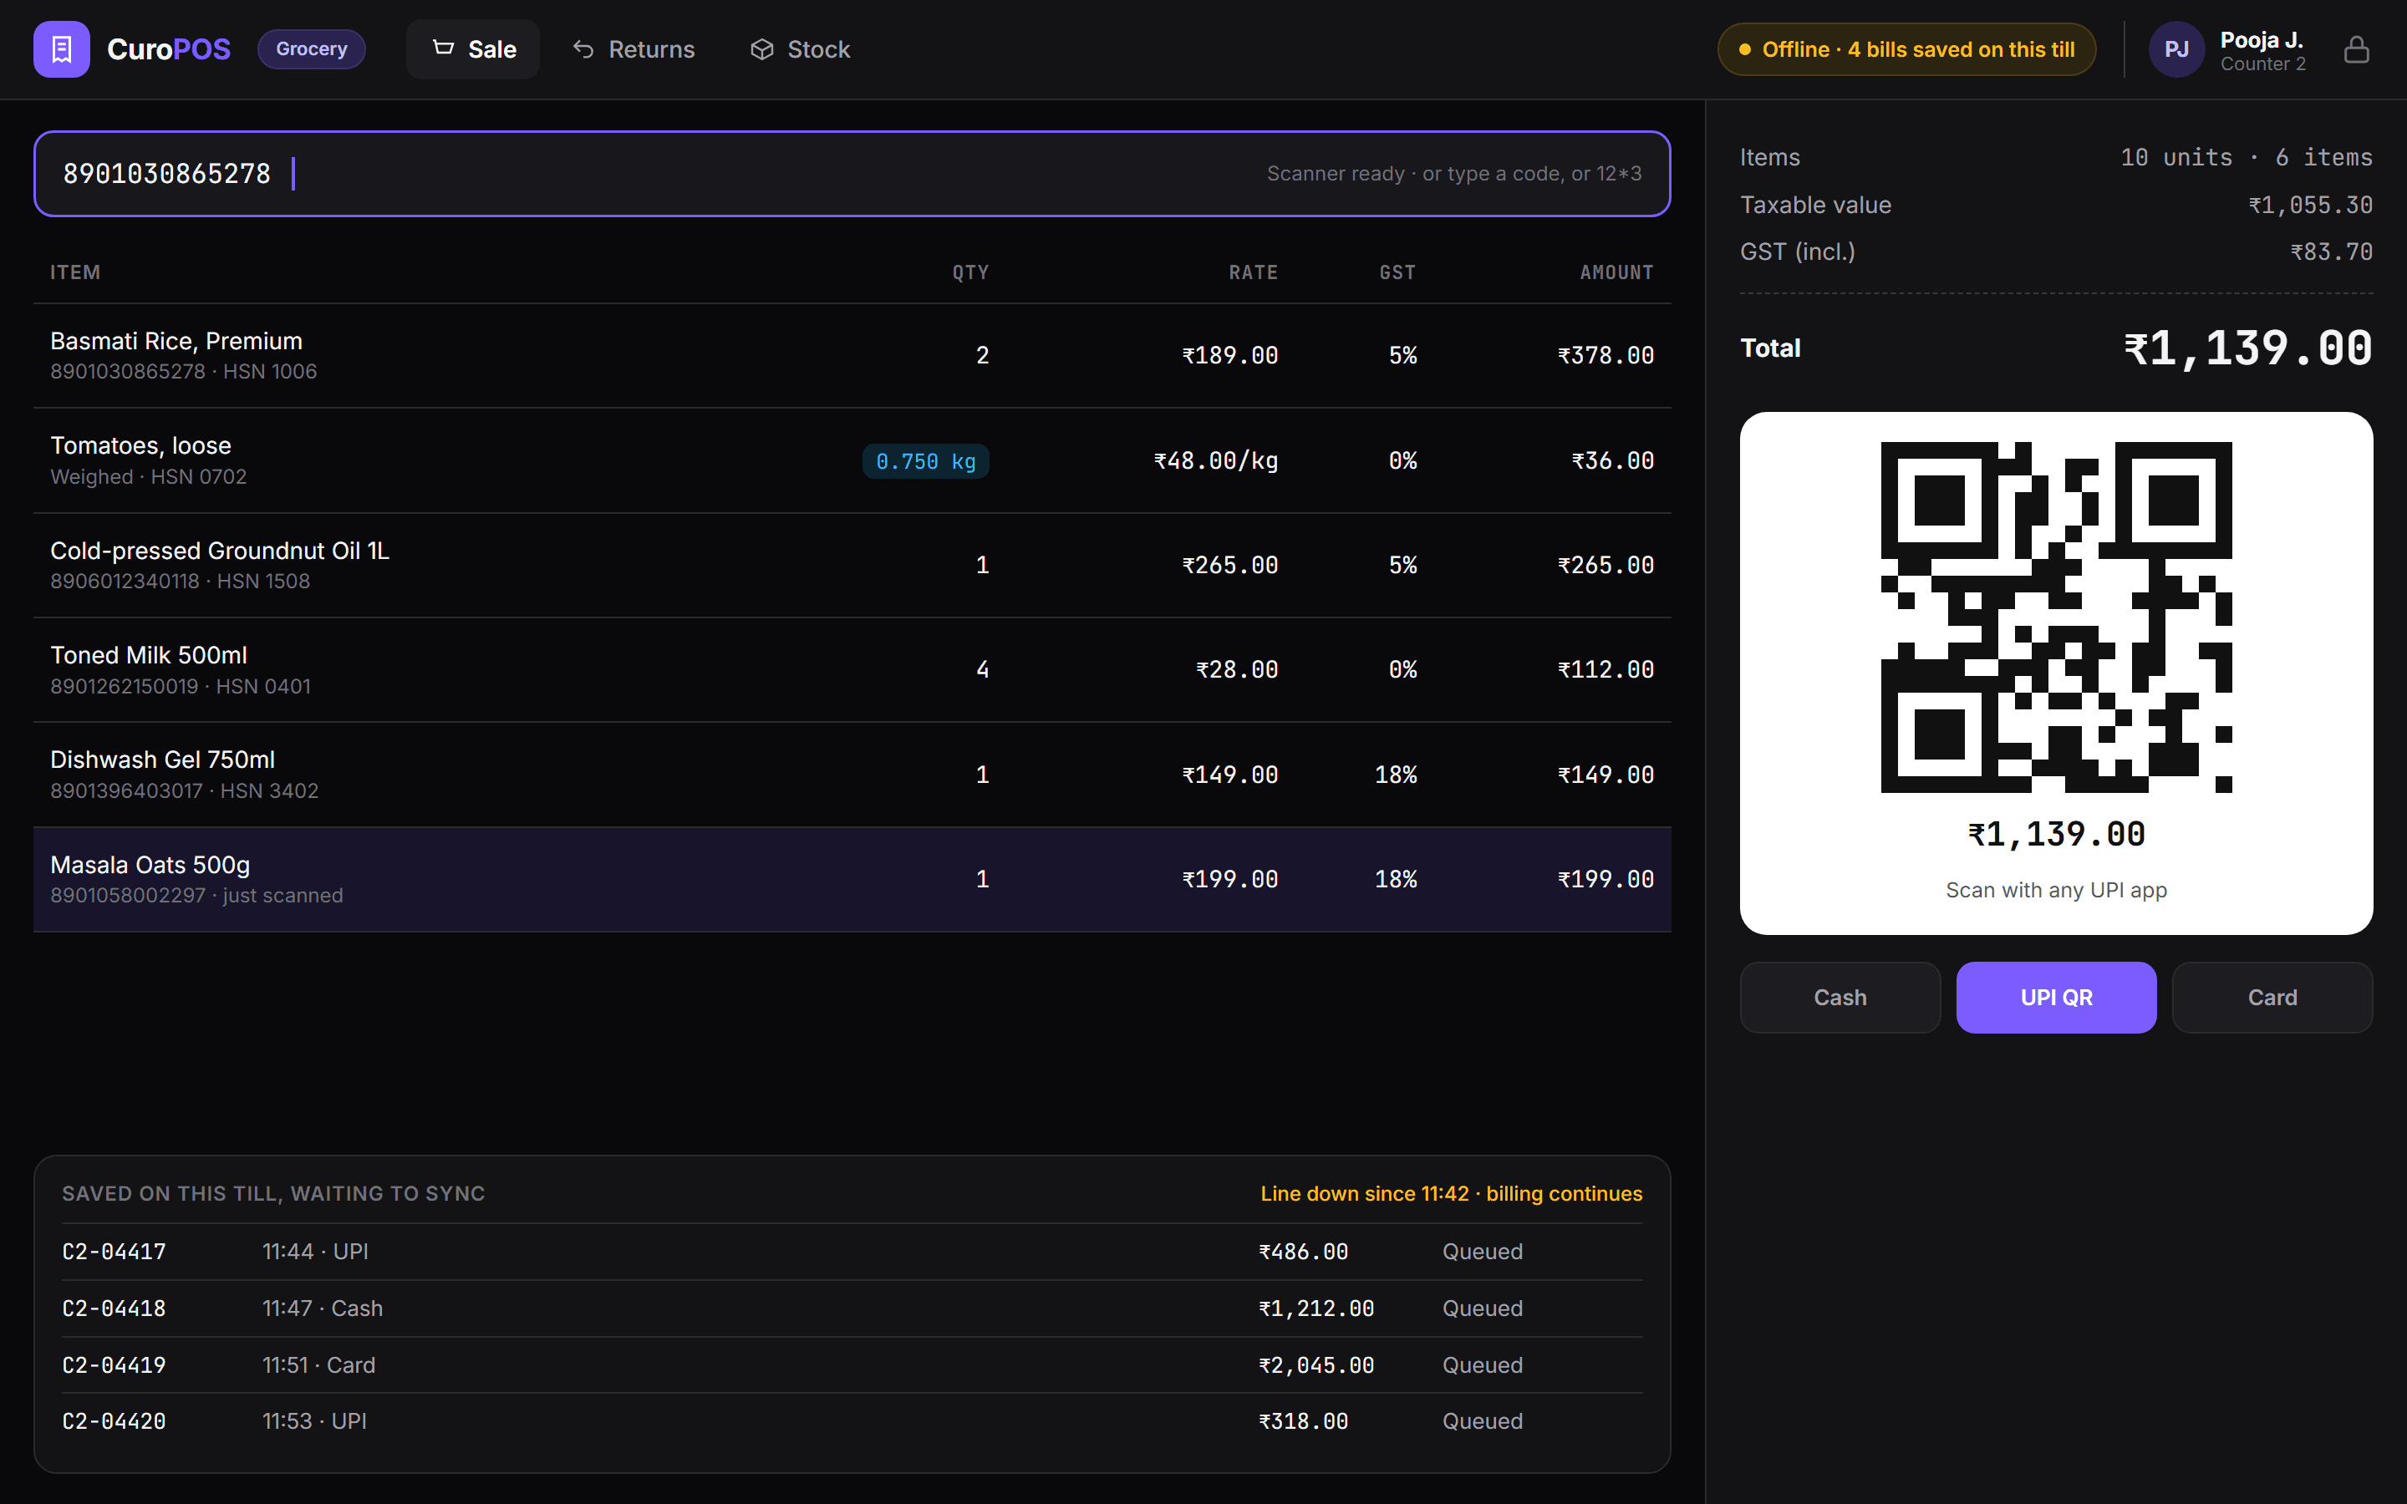Click the Total ₹1,139.00 amount

[2248, 348]
